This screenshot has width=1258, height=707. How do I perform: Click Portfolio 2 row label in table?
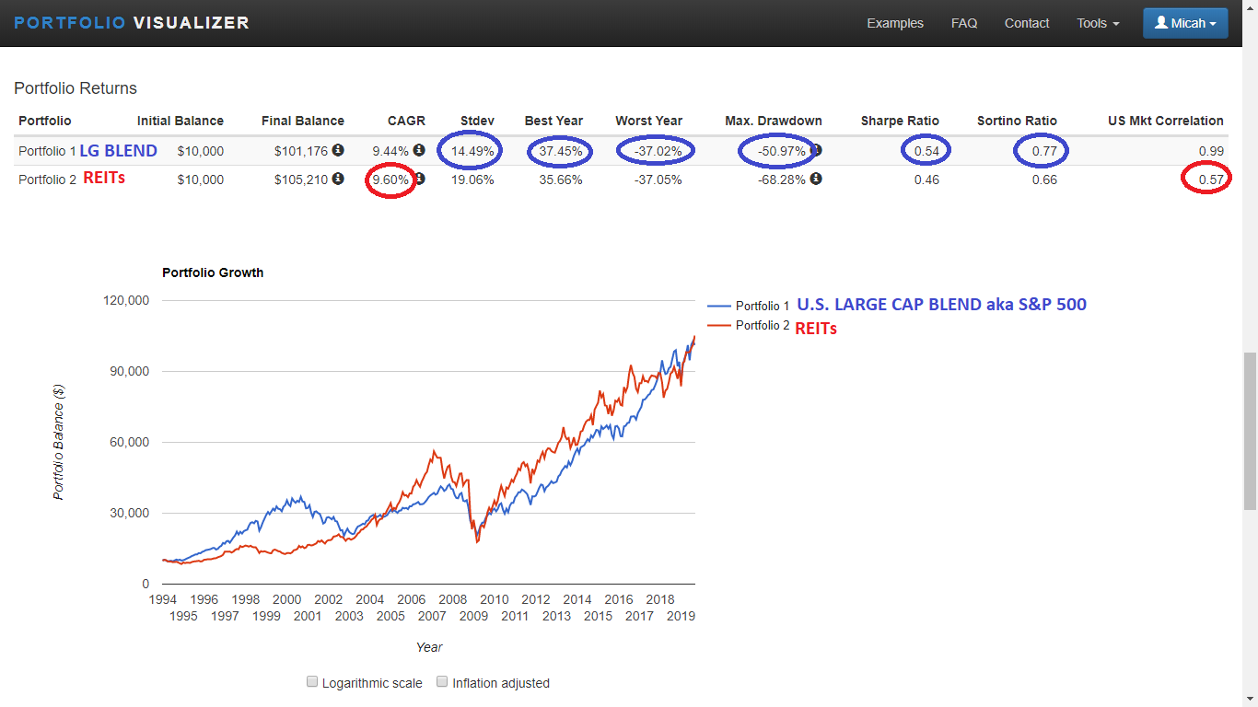[x=47, y=180]
